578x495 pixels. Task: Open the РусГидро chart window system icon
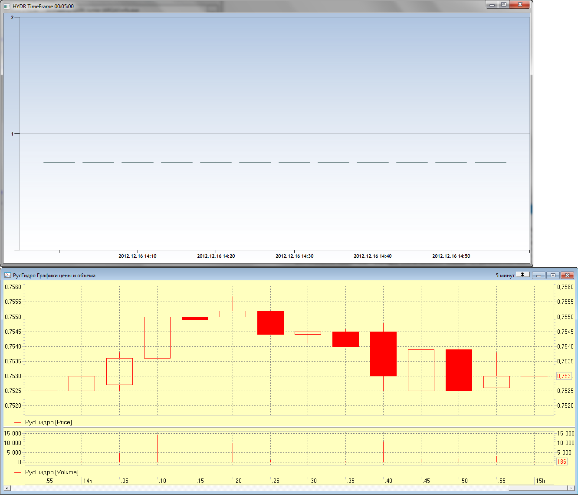(x=7, y=275)
